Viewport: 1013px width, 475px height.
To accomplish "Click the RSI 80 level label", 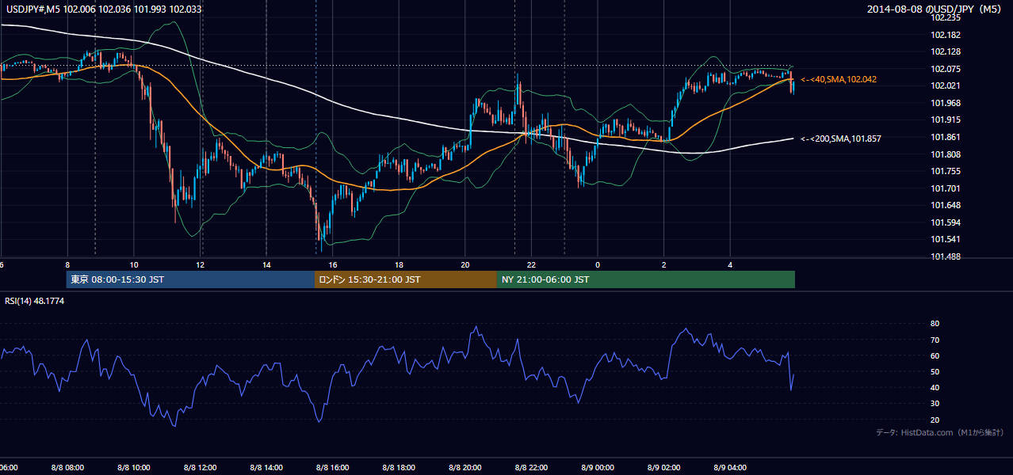I will (x=935, y=324).
